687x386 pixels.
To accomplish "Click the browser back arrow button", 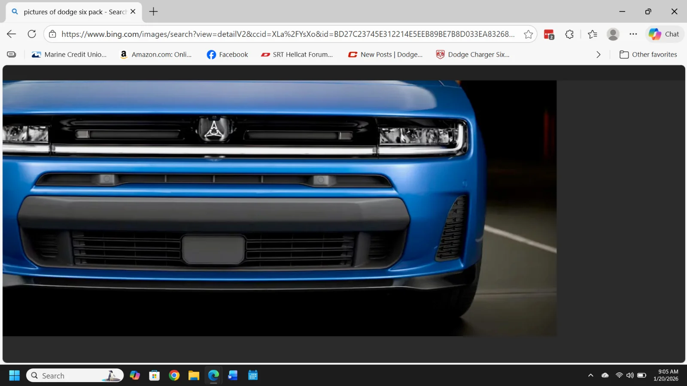I will [12, 34].
